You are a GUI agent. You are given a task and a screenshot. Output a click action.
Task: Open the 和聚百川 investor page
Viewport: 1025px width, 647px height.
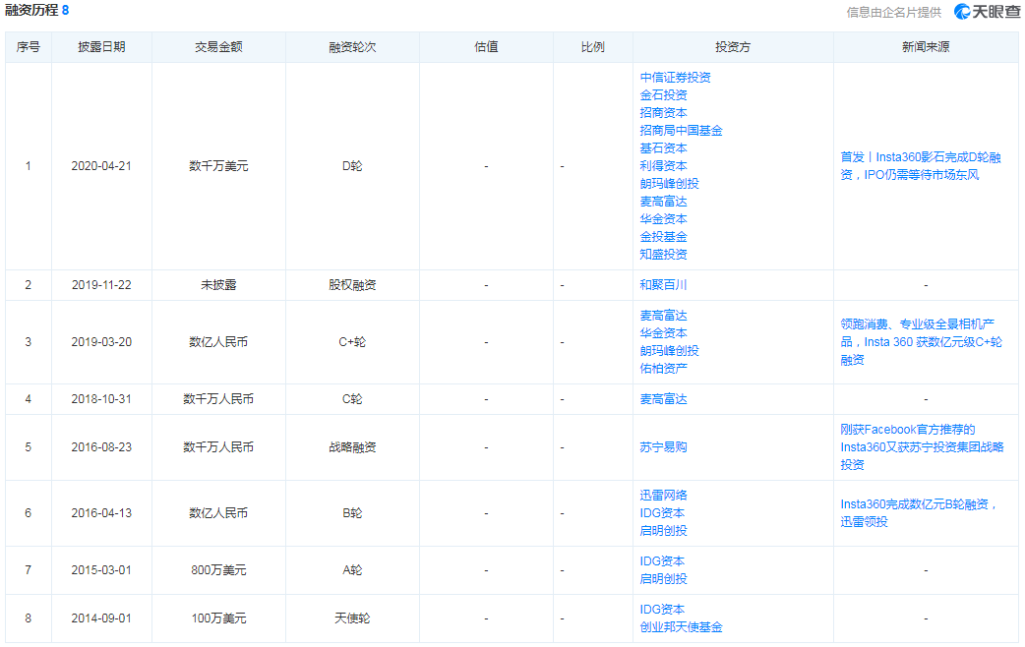pyautogui.click(x=663, y=285)
